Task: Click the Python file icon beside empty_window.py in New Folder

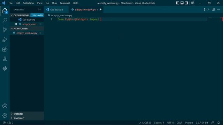Action: (x=14, y=33)
